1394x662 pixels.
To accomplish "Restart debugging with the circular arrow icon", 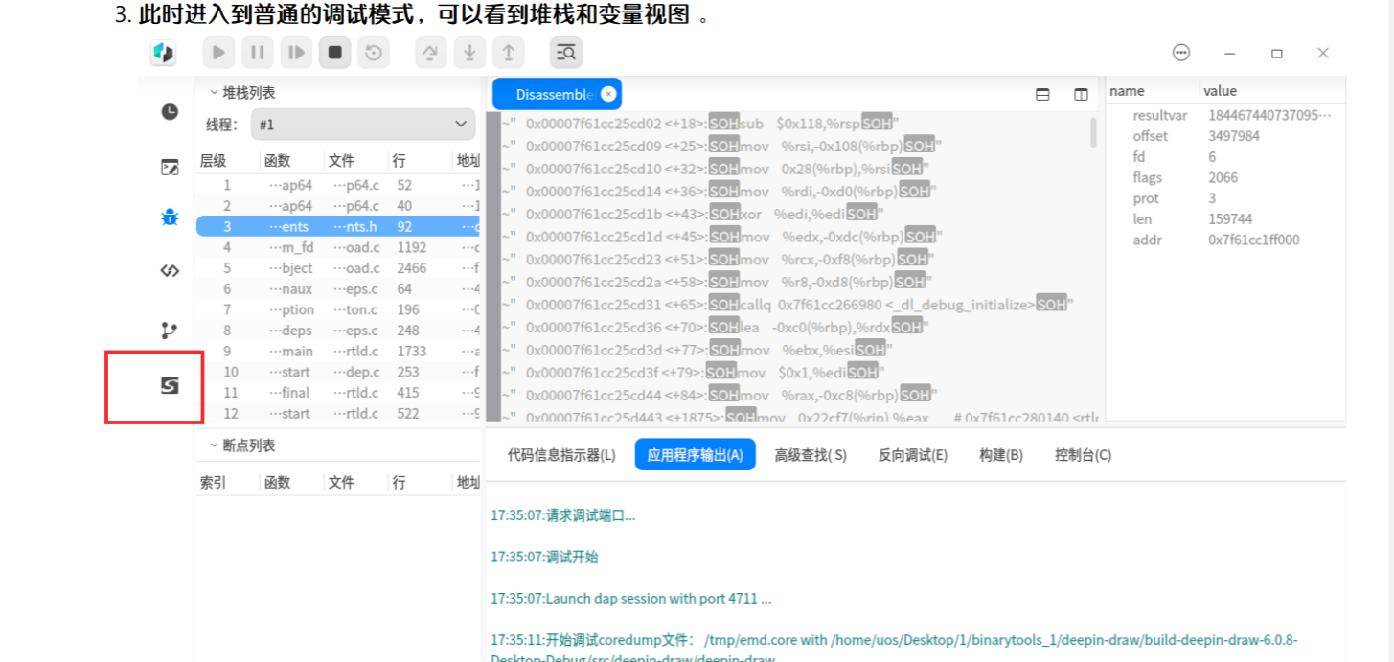I will coord(374,53).
